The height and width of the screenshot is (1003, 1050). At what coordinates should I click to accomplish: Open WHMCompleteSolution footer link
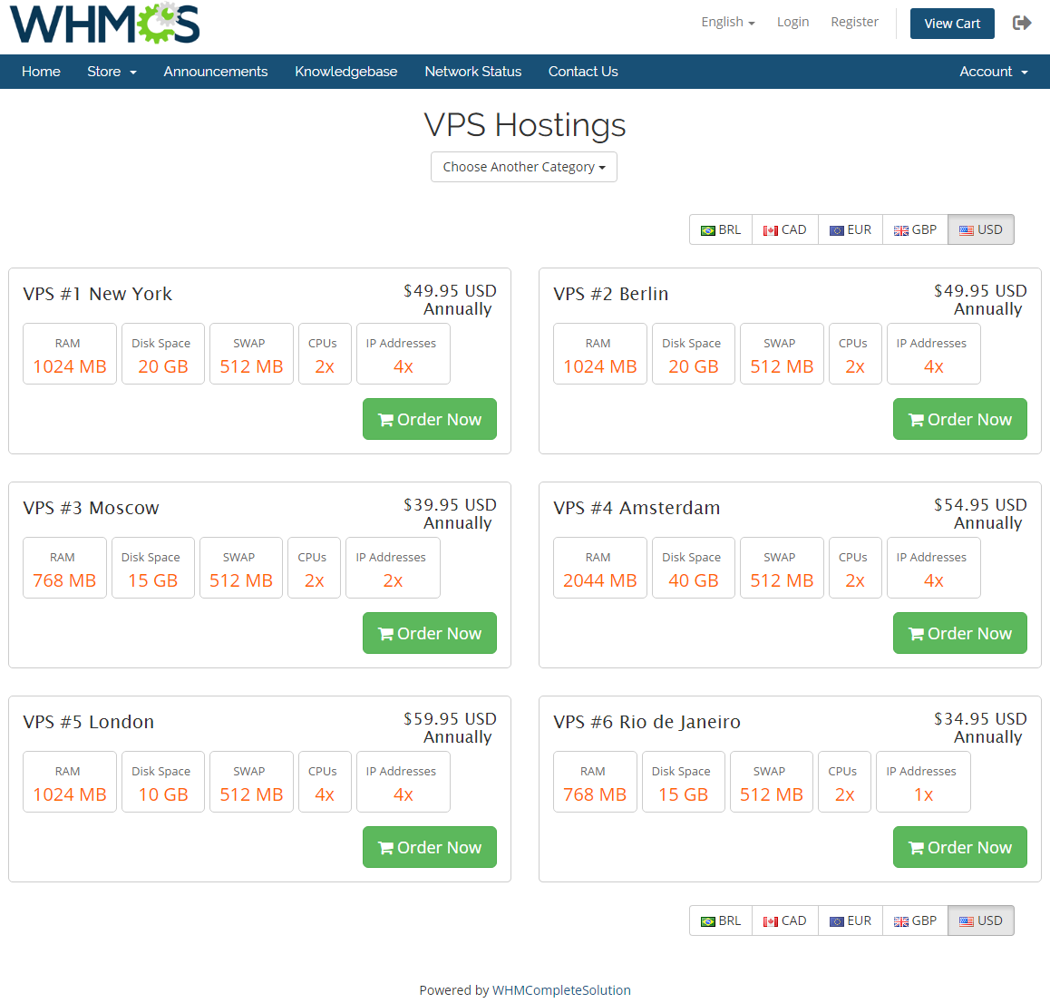click(x=561, y=990)
